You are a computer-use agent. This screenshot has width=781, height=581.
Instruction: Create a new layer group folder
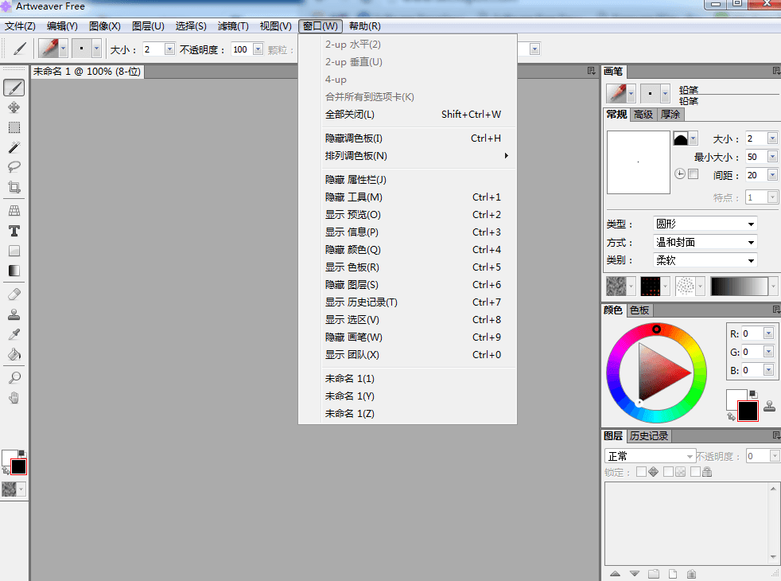pos(654,574)
